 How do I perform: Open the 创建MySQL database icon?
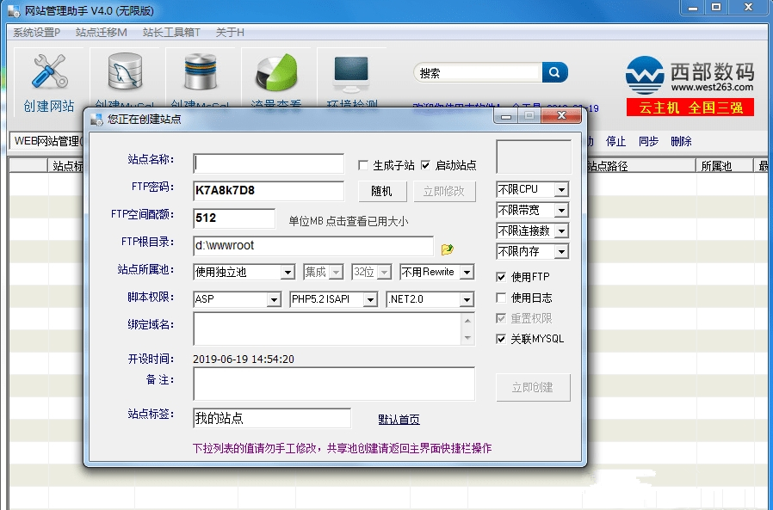pos(125,73)
